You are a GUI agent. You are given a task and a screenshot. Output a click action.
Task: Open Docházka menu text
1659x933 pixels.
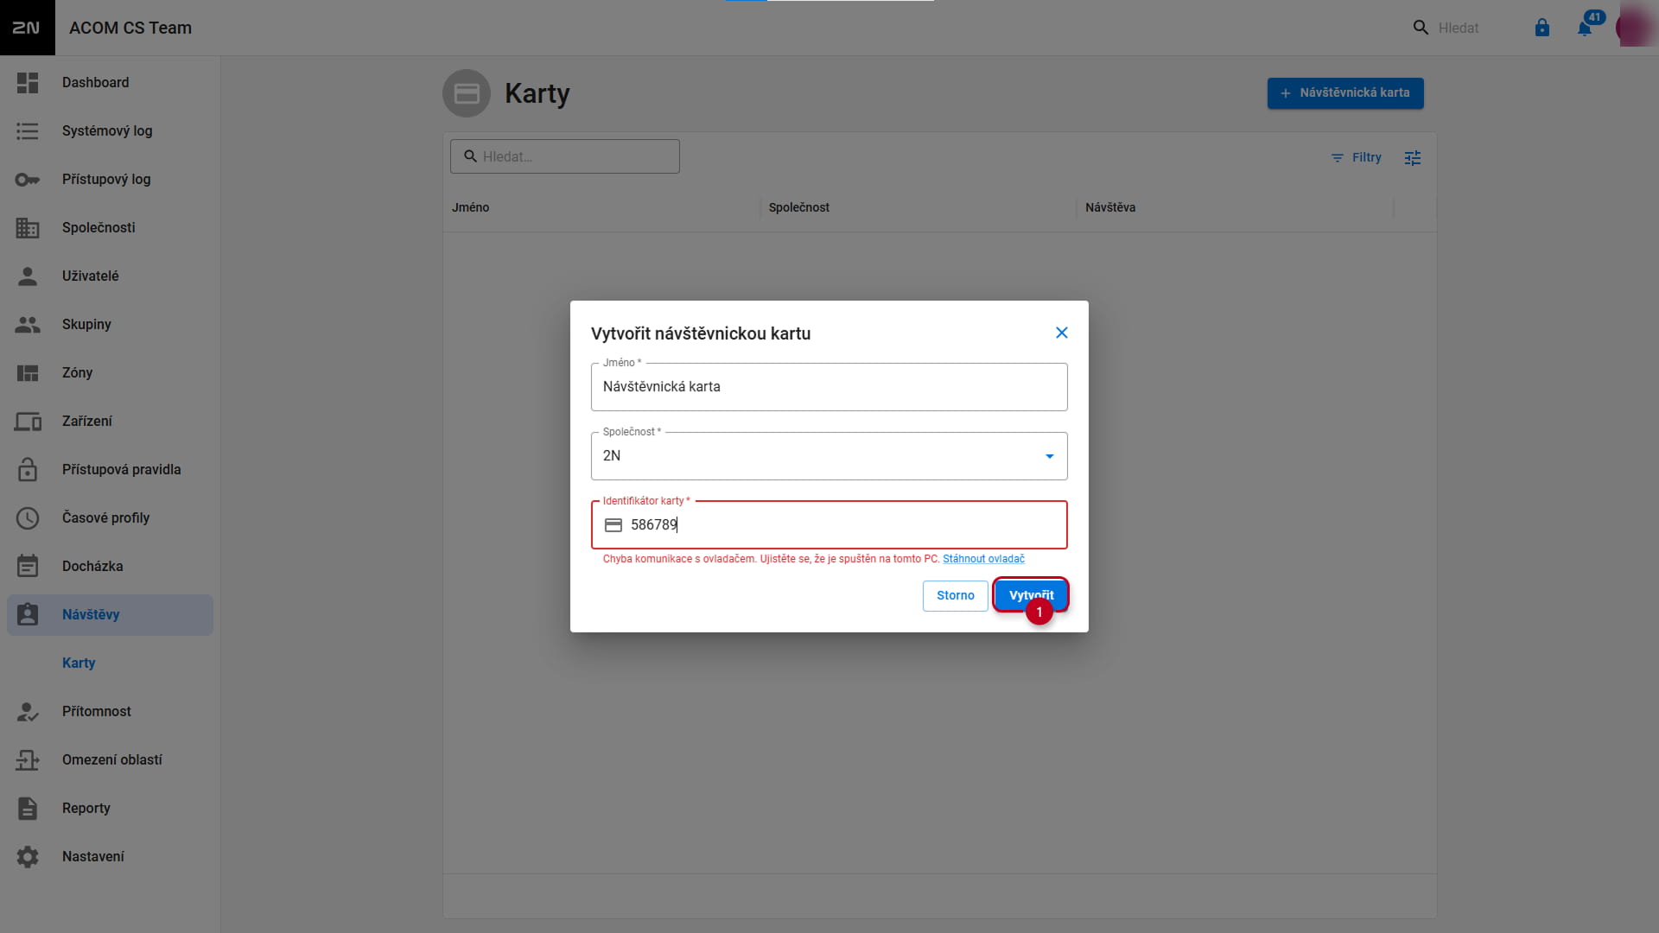coord(92,567)
